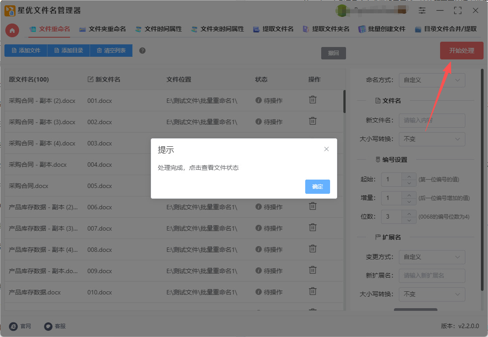The width and height of the screenshot is (488, 337).
Task: Expand the 命名方式 dropdown
Action: pyautogui.click(x=432, y=80)
